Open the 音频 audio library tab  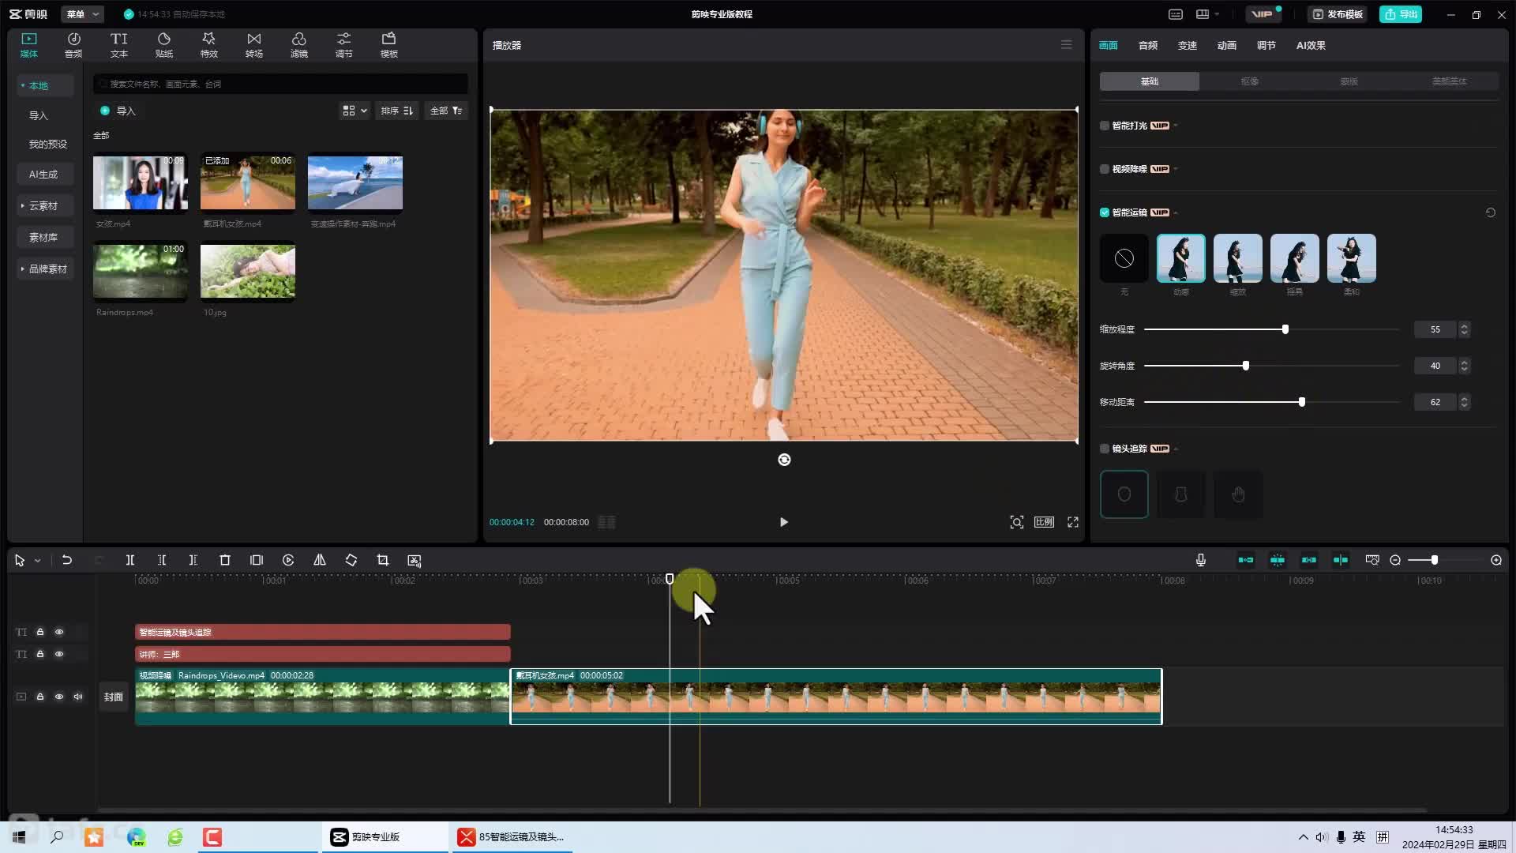[x=73, y=45]
